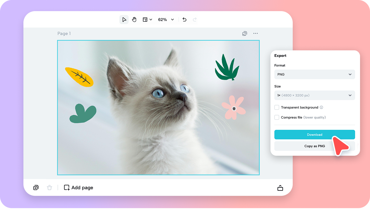Open the export icon at bottom right

(x=280, y=188)
